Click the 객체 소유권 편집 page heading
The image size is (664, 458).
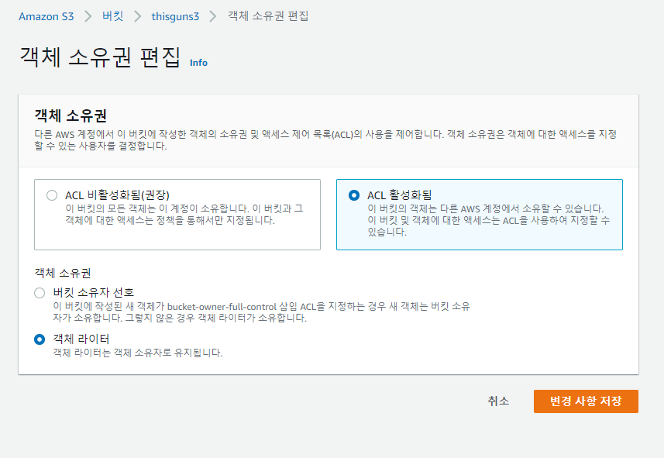pos(98,58)
